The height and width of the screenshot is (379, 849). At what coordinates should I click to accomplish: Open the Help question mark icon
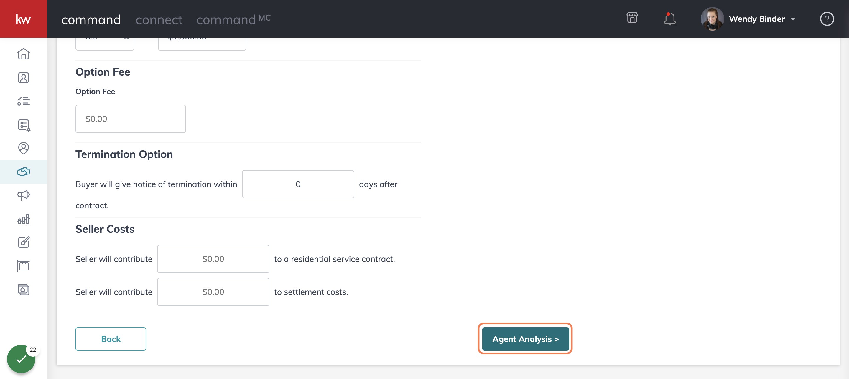(827, 19)
